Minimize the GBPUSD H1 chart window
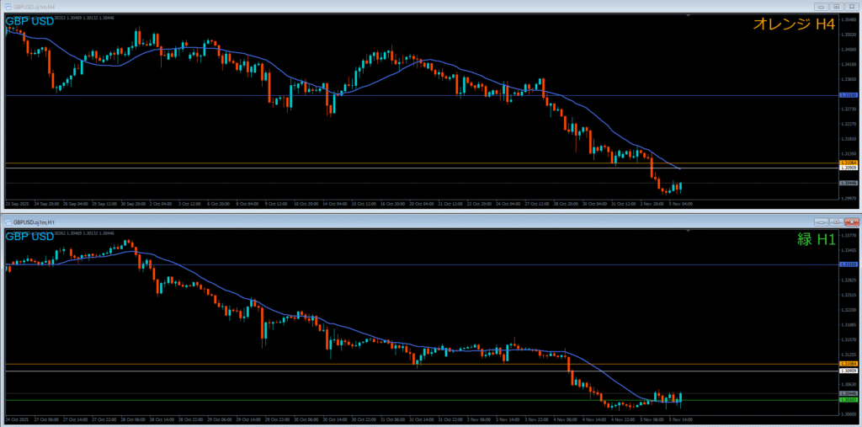The image size is (862, 427). pos(821,222)
